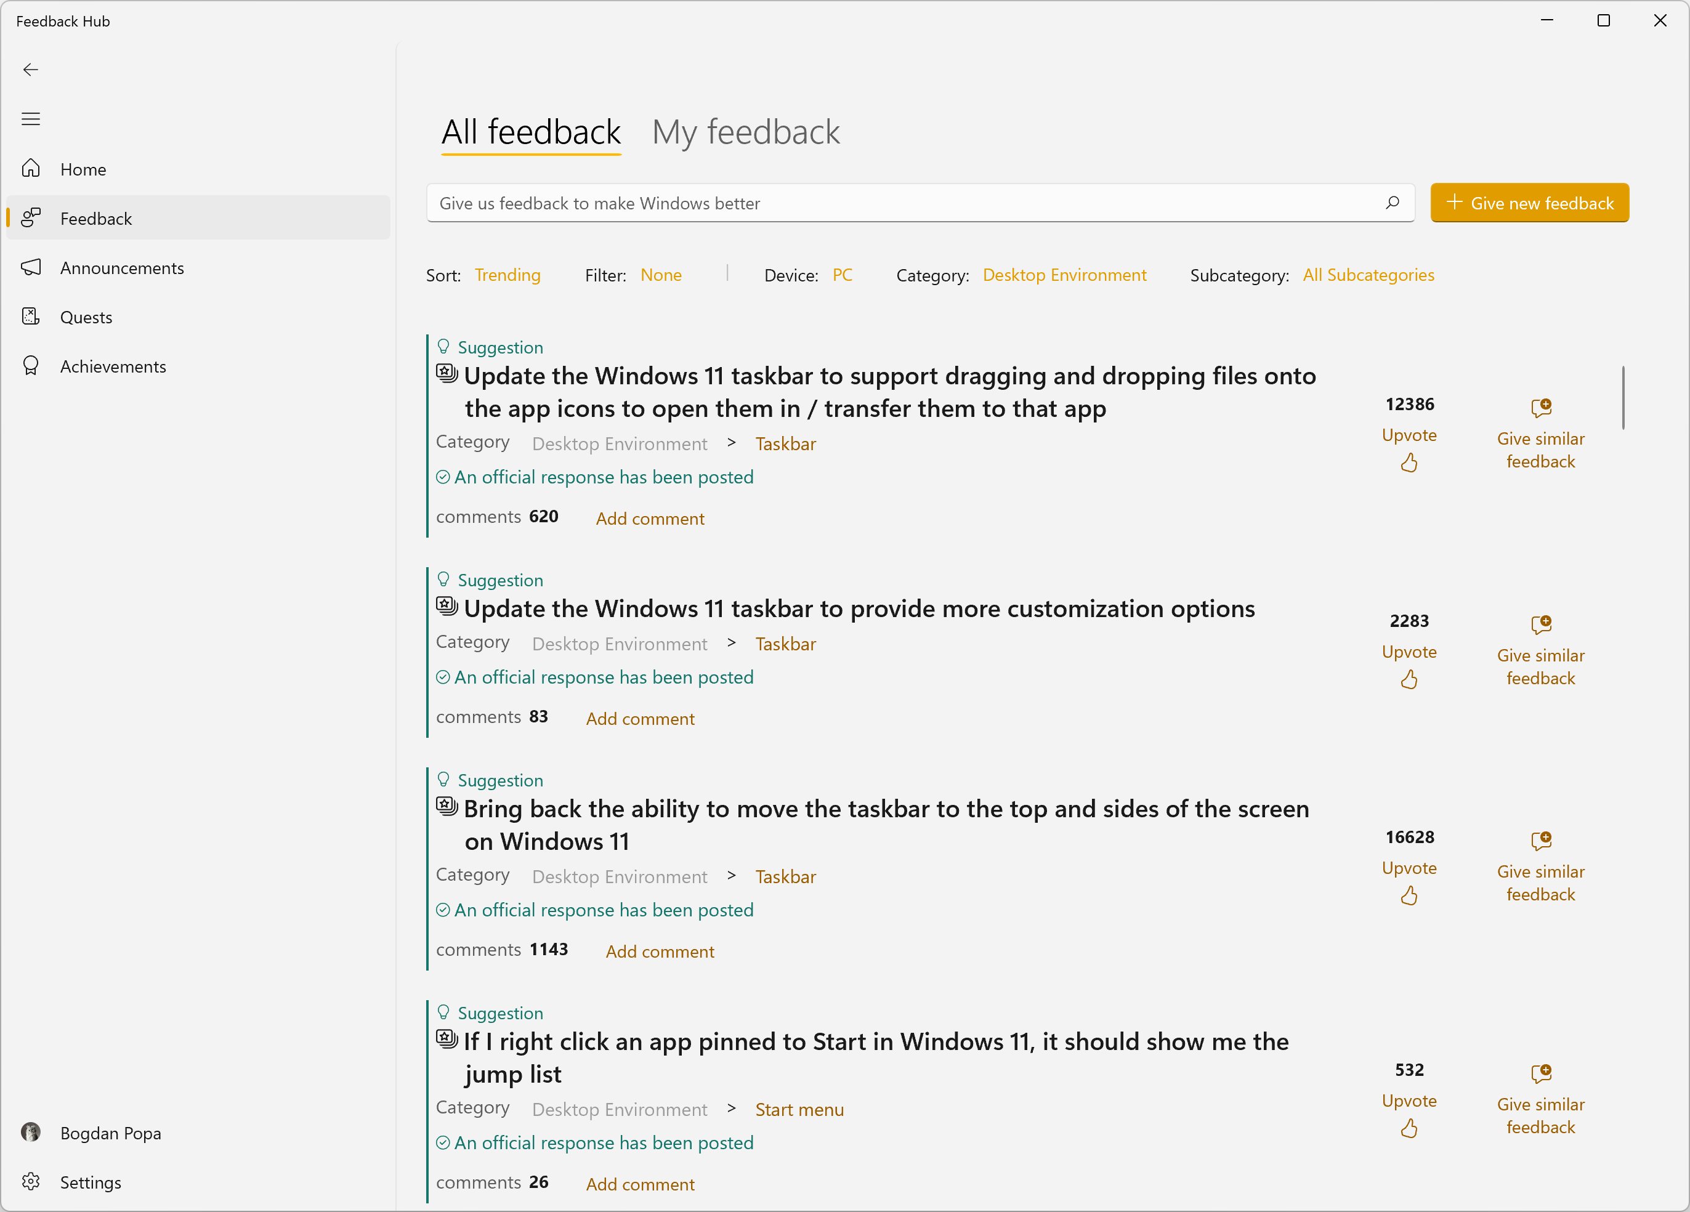The height and width of the screenshot is (1212, 1690).
Task: Click the Give similar feedback icon for taskbar drag-drop suggestion
Action: tap(1542, 408)
